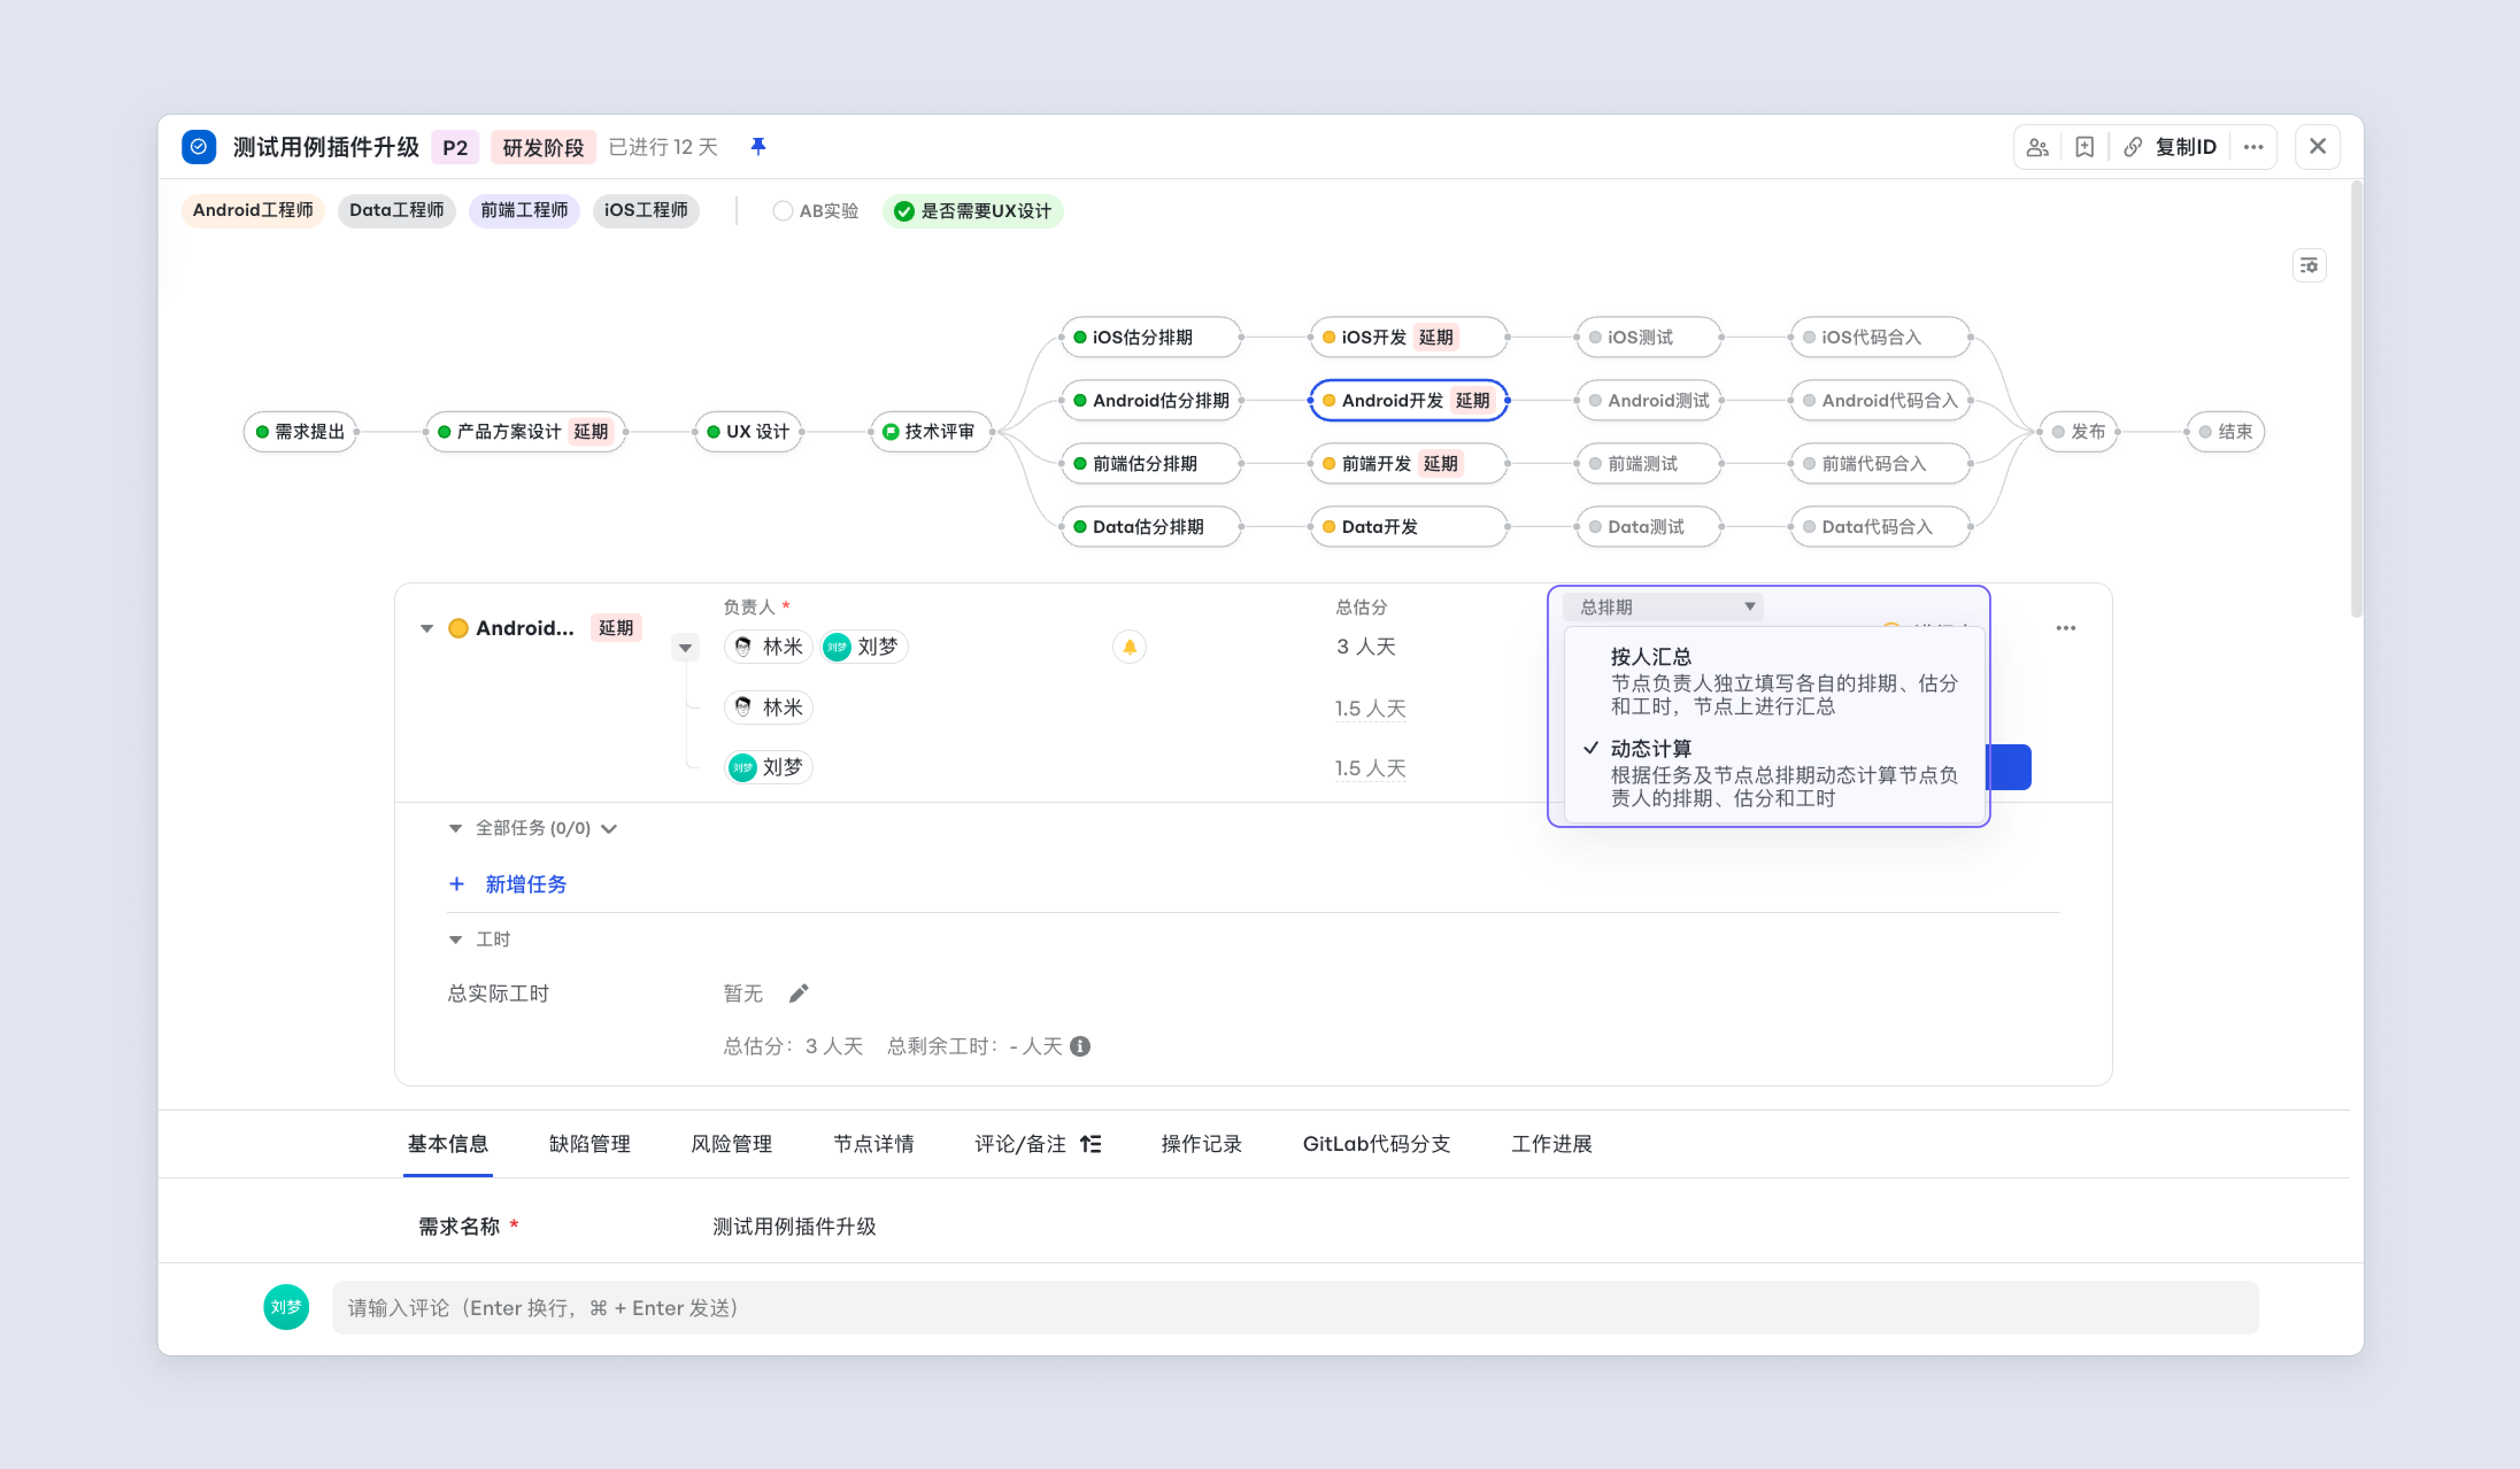
Task: Open the 全部任务 (0/0) filter chevron
Action: point(609,829)
